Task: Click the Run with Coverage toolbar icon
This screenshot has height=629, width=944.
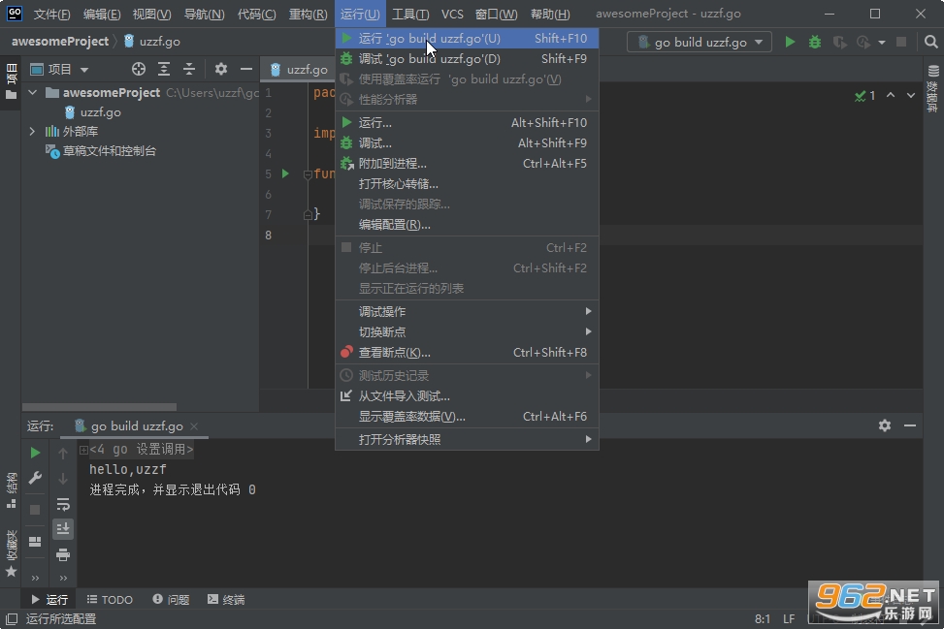Action: (839, 42)
